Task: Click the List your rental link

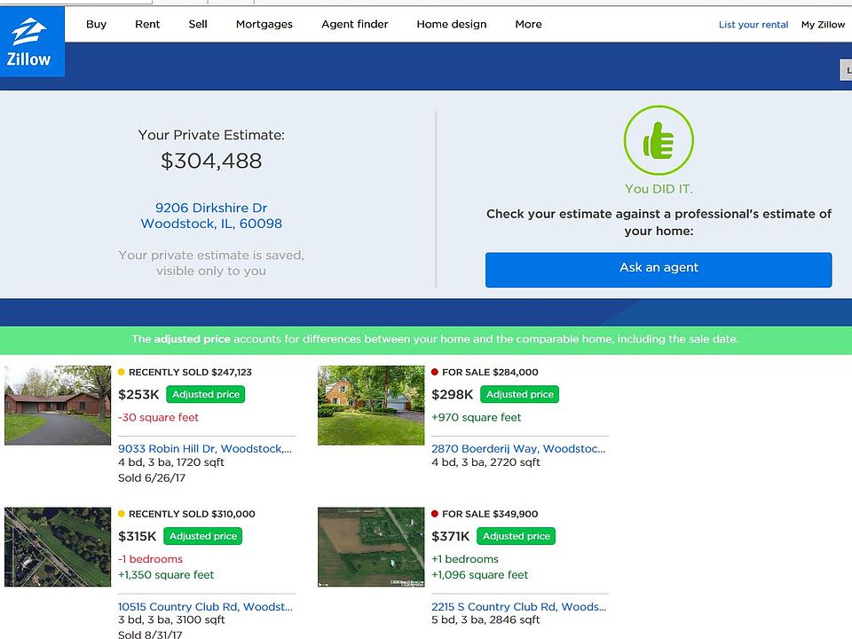Action: [x=753, y=25]
